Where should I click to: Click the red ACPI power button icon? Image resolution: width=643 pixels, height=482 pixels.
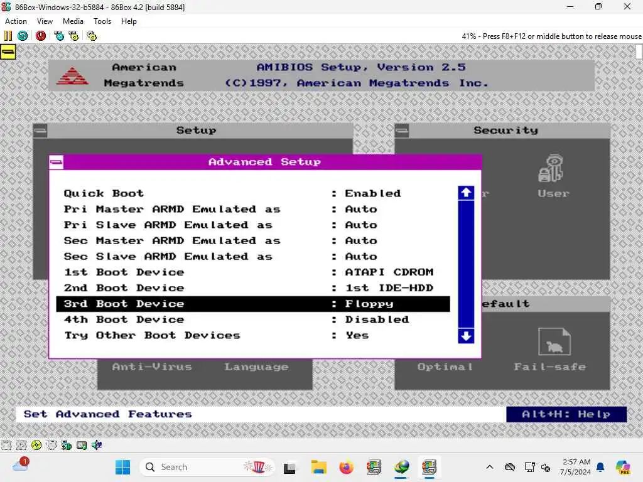(x=41, y=36)
